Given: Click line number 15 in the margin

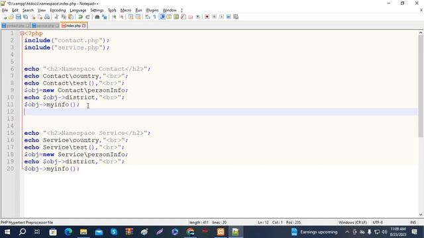Looking at the screenshot, I should [11, 133].
